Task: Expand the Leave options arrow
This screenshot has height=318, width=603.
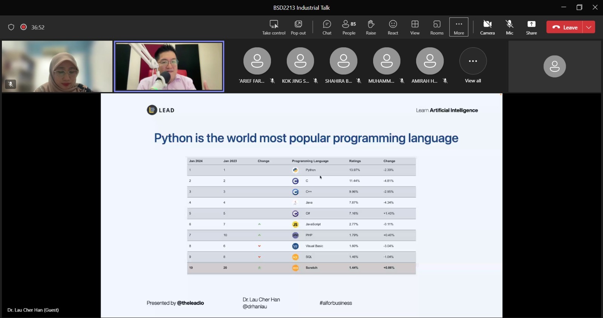Action: pos(589,27)
